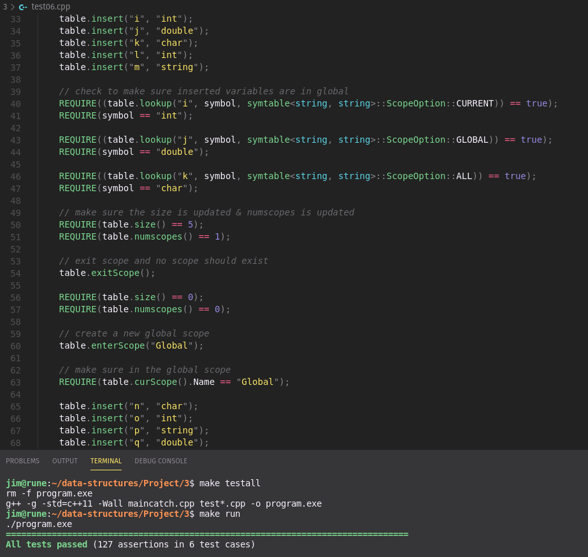
Task: Click the comment about inserted variables on line 39
Action: (x=203, y=91)
